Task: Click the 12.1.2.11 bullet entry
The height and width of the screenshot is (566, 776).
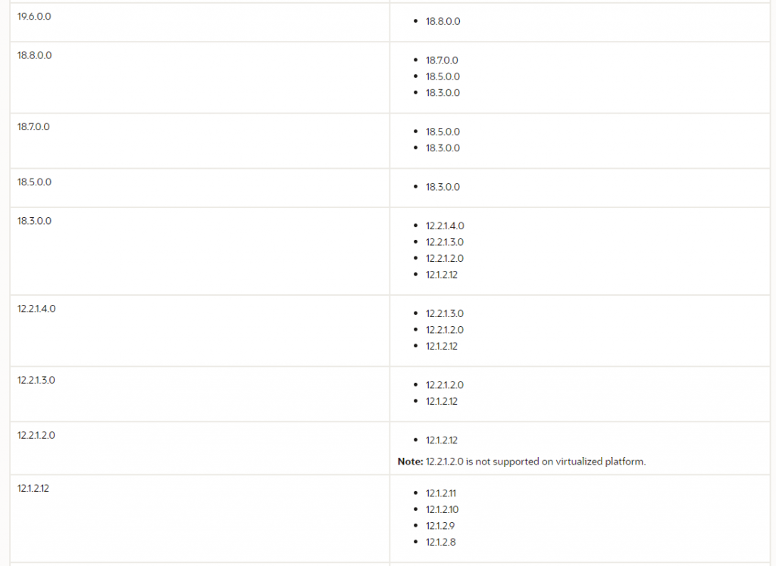Action: click(441, 493)
